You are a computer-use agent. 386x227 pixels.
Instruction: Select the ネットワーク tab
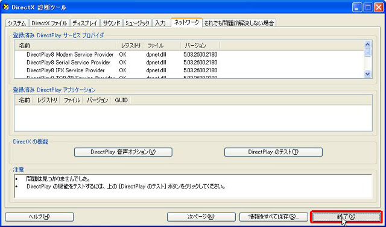click(186, 22)
